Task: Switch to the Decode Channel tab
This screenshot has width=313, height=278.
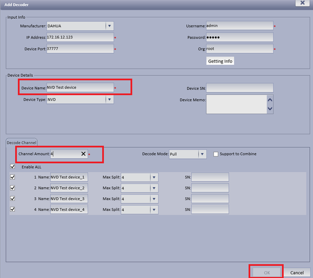Action: (21, 143)
